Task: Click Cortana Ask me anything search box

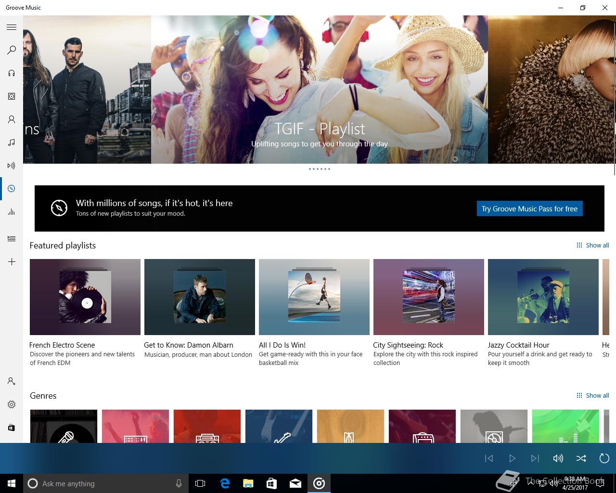Action: click(106, 483)
